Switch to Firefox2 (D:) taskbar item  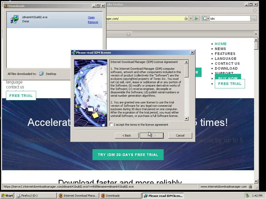36,196
